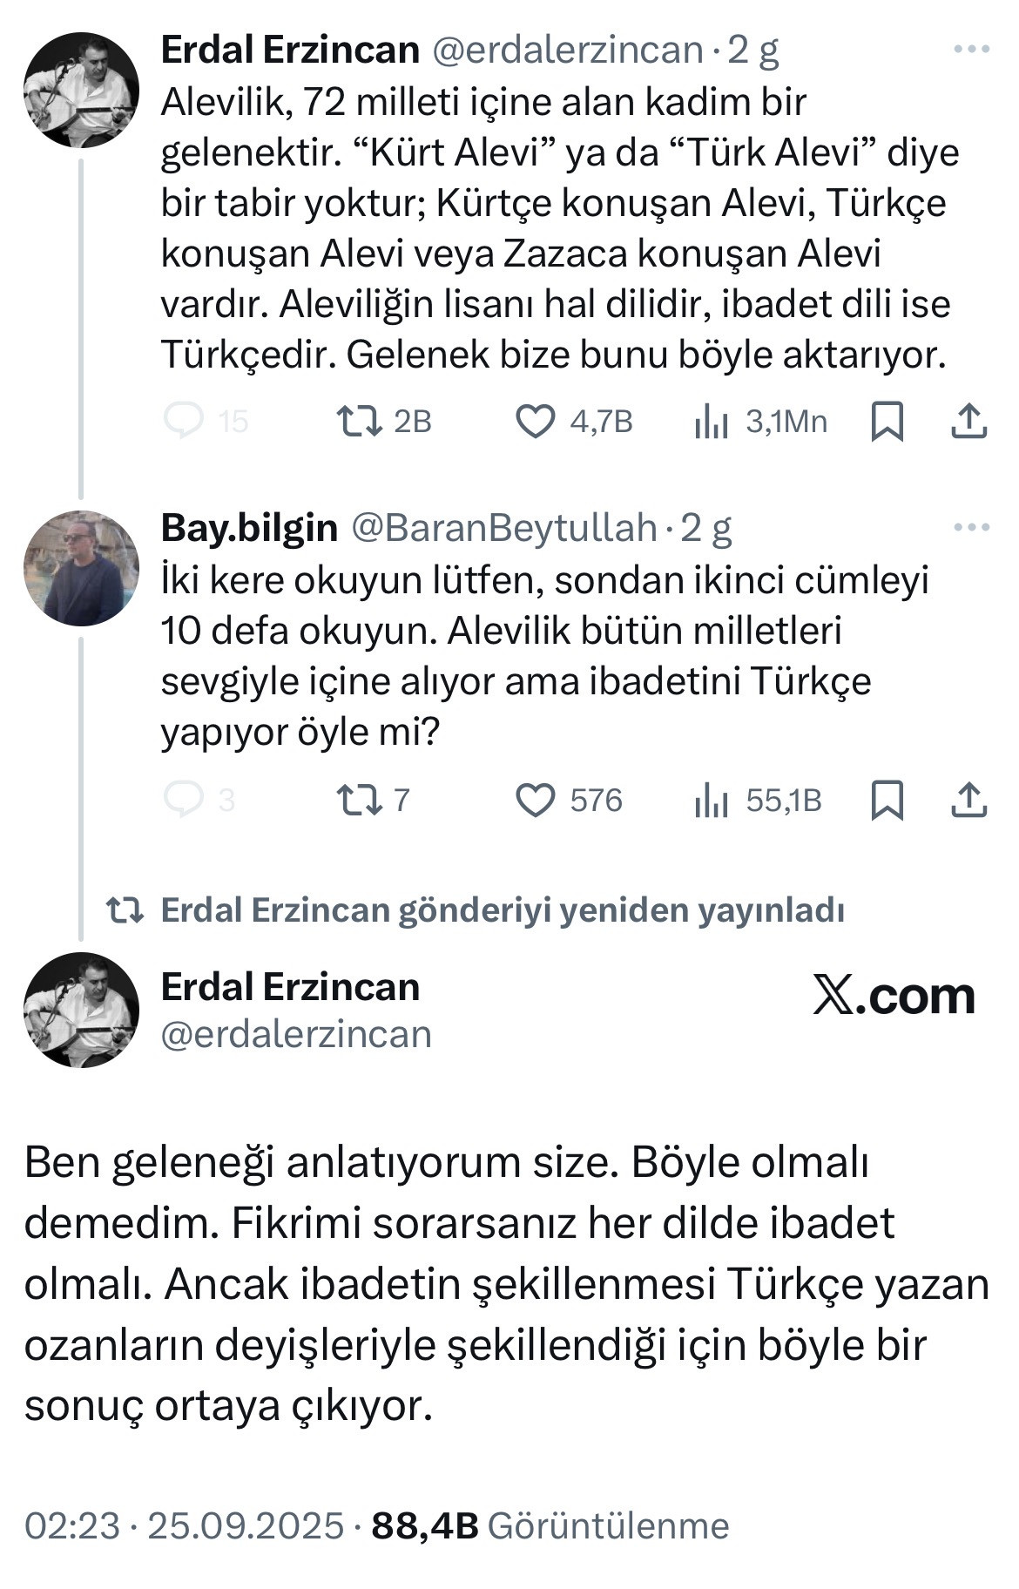Click "Erdal Erzincan gönderiyi yeniden yayınladı" label
The height and width of the screenshot is (1589, 1019).
point(503,910)
